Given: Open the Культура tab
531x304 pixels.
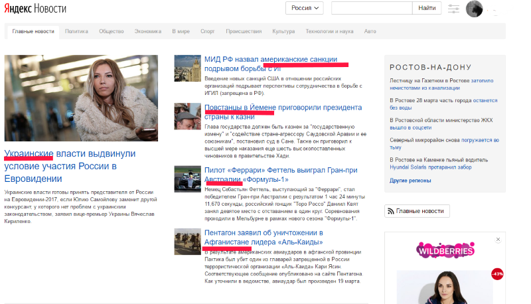Looking at the screenshot, I should point(283,31).
